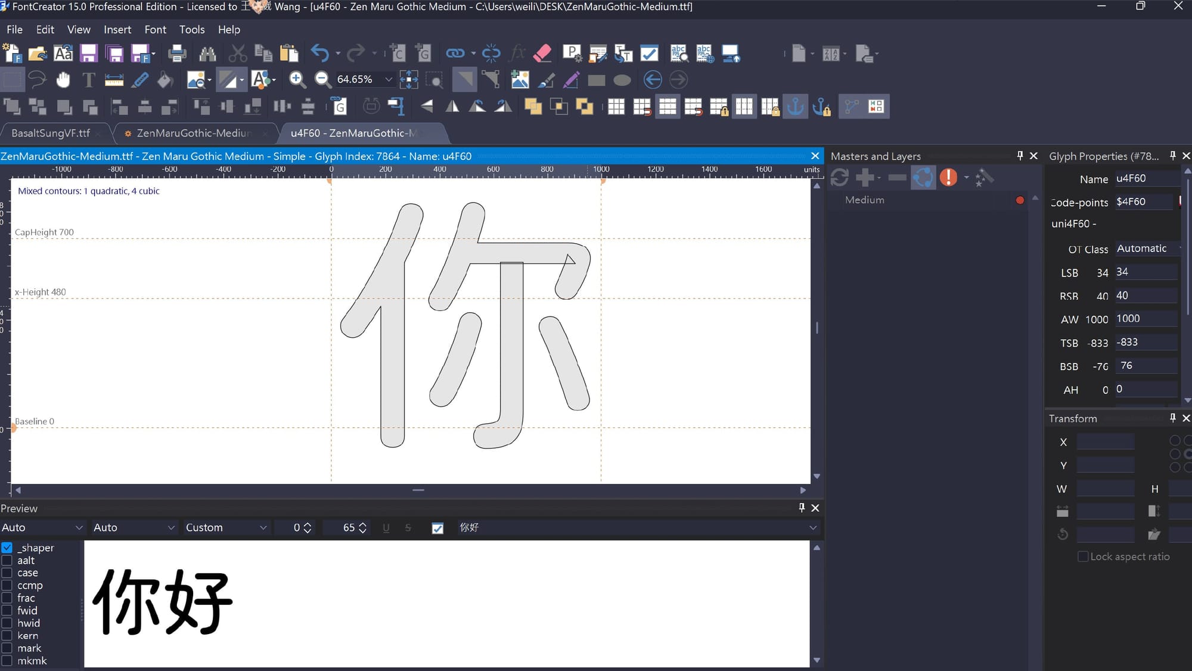Screen dimensions: 1192x671
Task: Click the Undo arrow icon
Action: [320, 54]
